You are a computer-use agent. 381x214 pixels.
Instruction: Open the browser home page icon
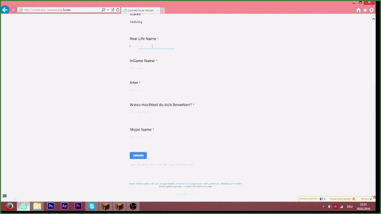(359, 10)
